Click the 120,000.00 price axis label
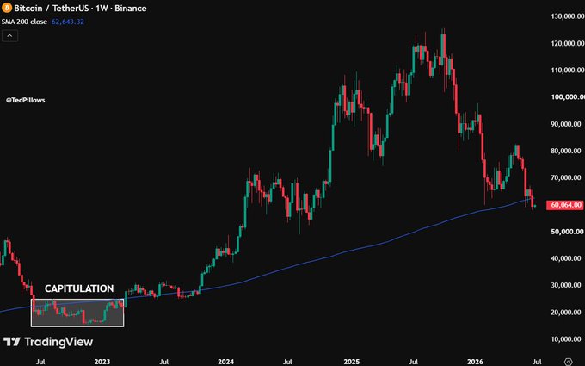This screenshot has height=366, width=585. point(568,43)
